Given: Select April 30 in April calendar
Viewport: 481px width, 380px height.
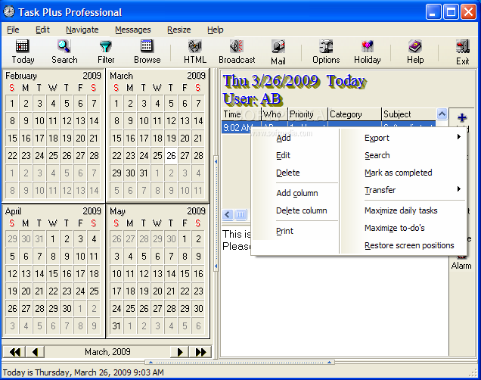Looking at the screenshot, I should click(67, 308).
